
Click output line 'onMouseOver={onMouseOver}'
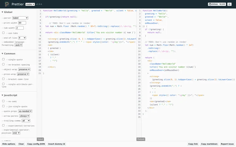[164, 70]
